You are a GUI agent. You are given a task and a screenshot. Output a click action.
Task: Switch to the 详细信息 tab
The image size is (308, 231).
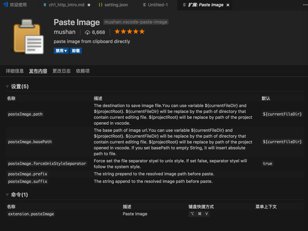click(x=15, y=71)
